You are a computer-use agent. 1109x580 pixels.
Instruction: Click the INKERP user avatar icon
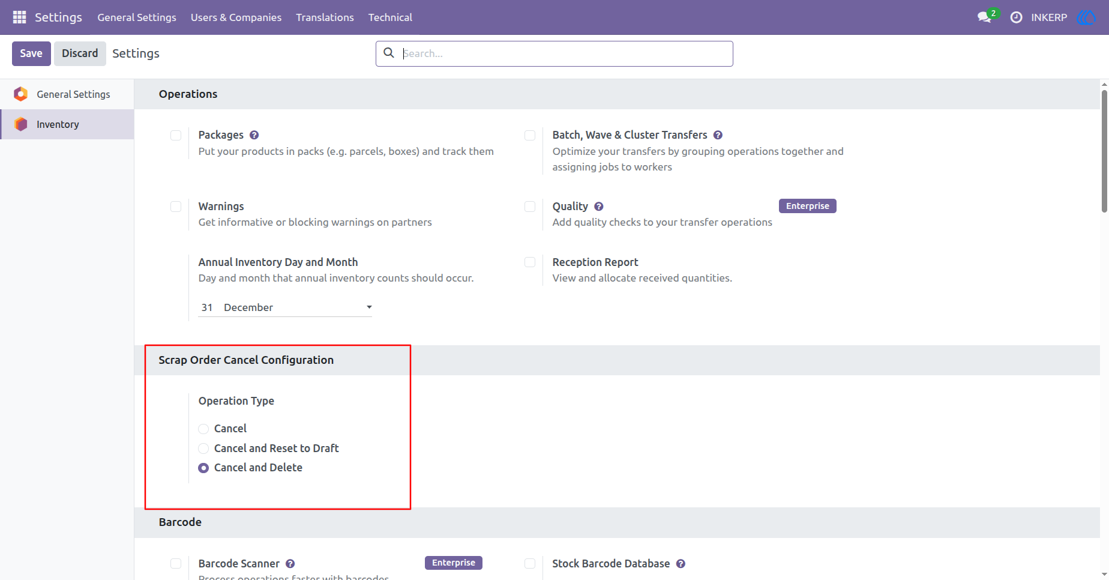click(x=1086, y=17)
